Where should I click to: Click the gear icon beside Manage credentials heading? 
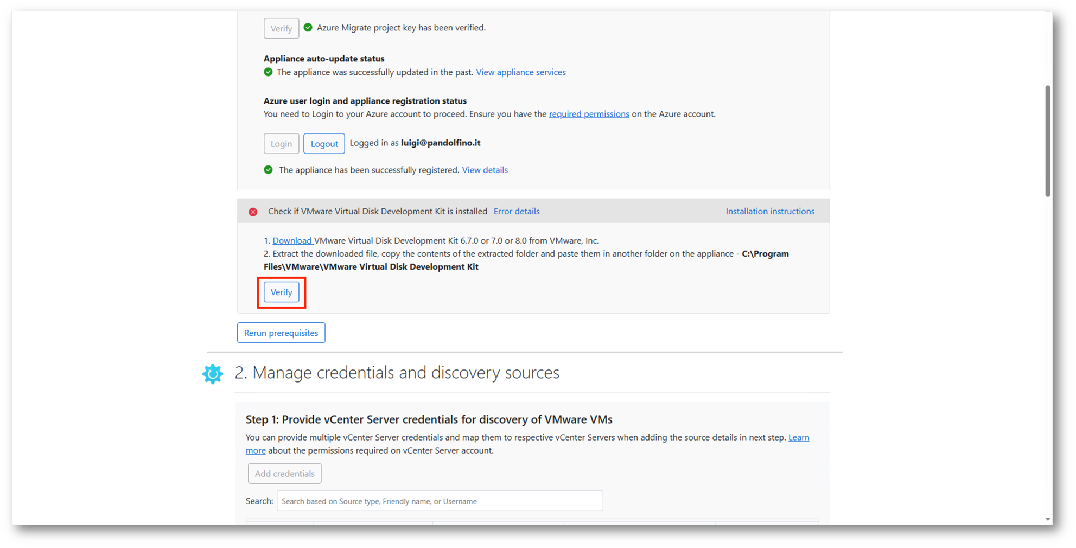213,373
